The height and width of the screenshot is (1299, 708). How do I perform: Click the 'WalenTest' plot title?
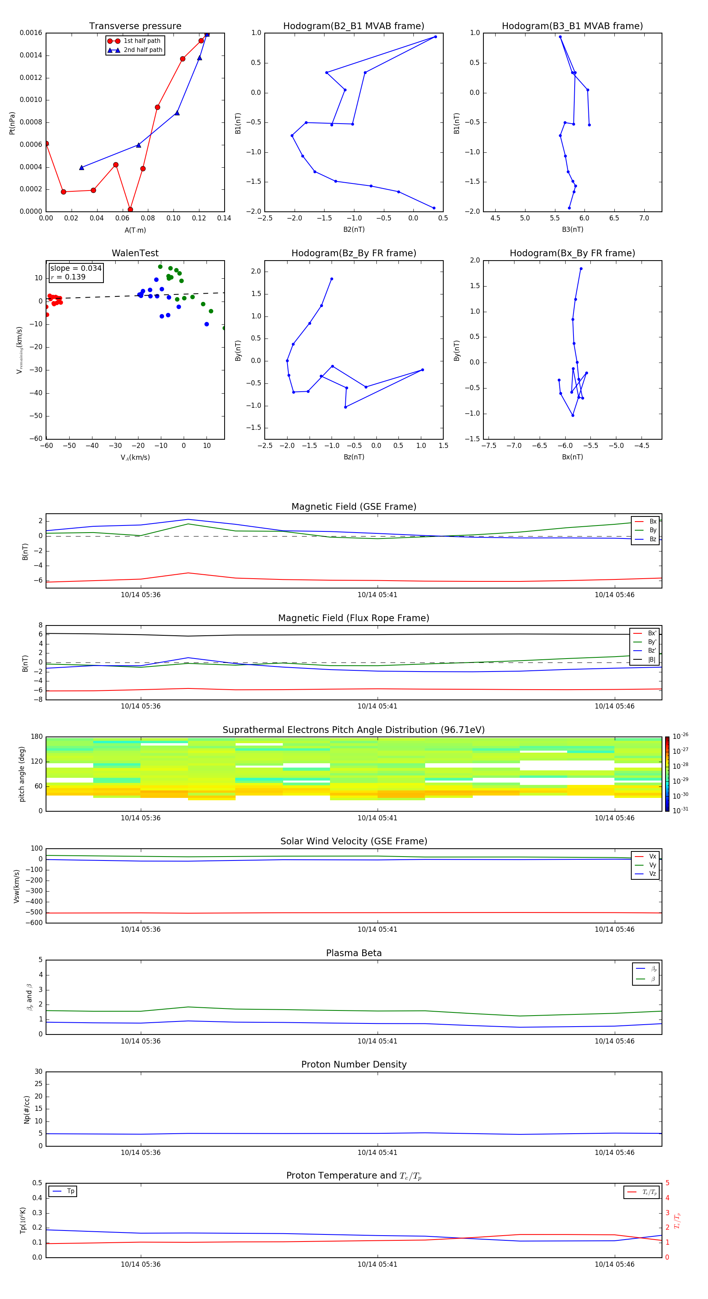[135, 253]
